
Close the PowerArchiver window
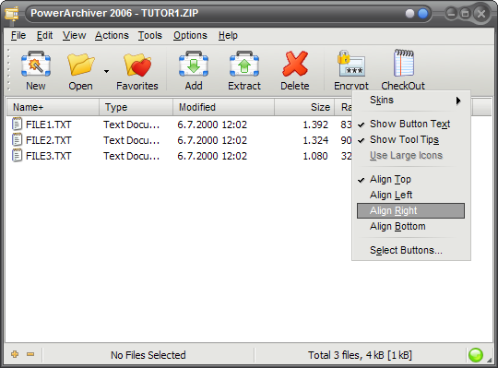click(x=481, y=14)
